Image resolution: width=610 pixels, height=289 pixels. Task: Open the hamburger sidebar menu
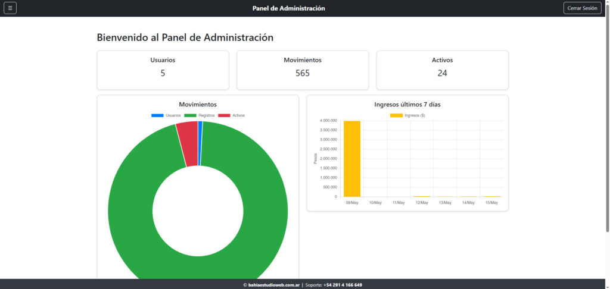pos(10,8)
